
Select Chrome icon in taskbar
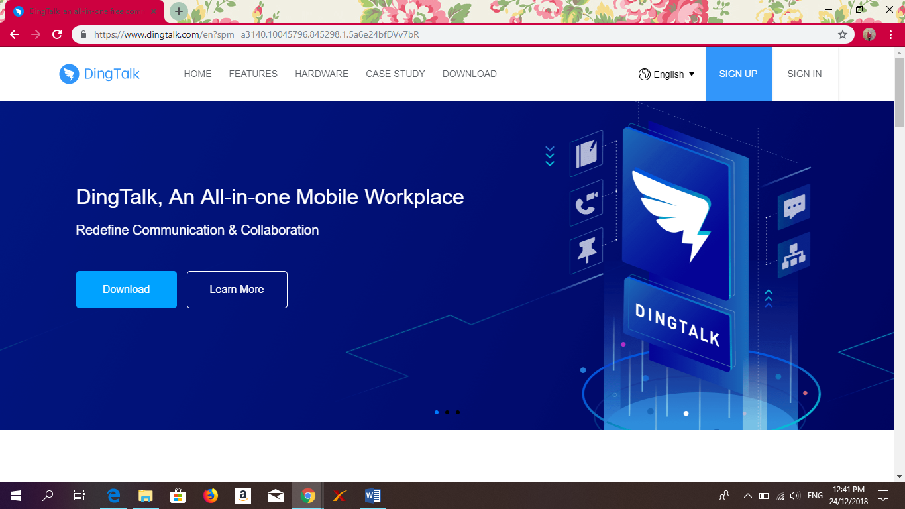pos(308,496)
